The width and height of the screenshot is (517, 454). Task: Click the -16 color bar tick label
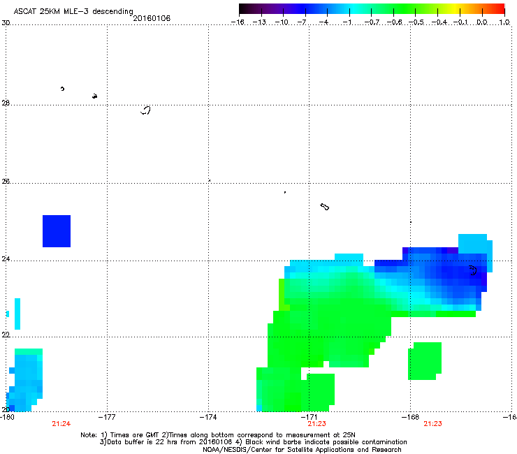(x=238, y=22)
